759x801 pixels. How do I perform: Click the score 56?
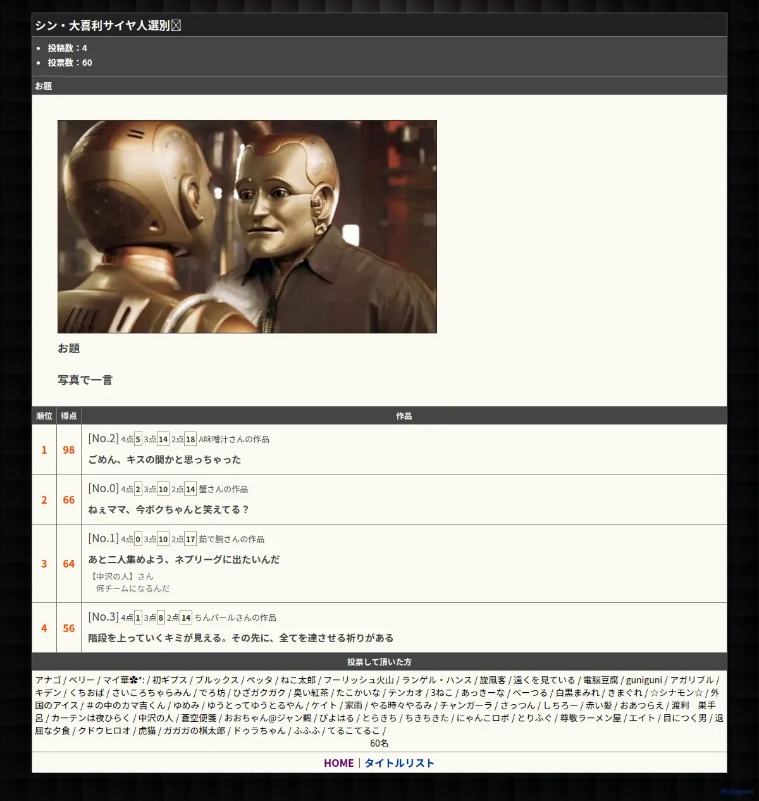[69, 628]
